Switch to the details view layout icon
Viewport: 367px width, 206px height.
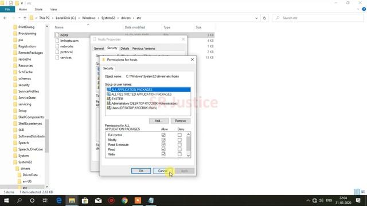pyautogui.click(x=357, y=192)
